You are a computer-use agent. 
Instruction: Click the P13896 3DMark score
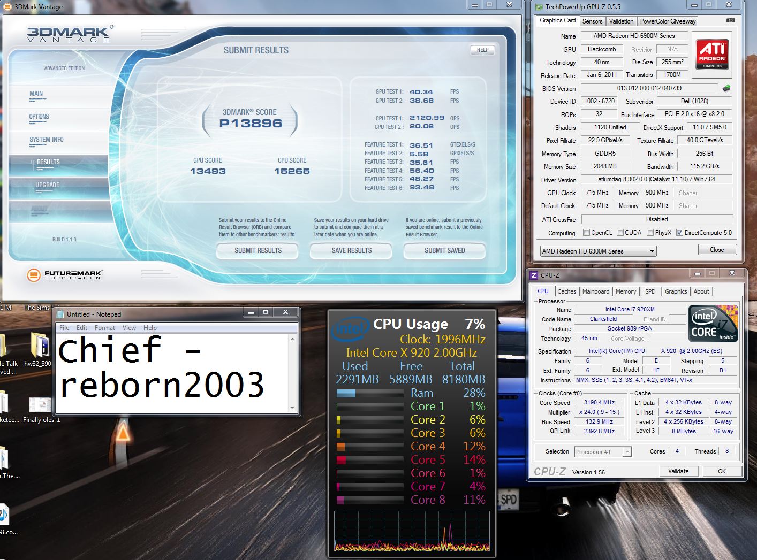(x=251, y=124)
